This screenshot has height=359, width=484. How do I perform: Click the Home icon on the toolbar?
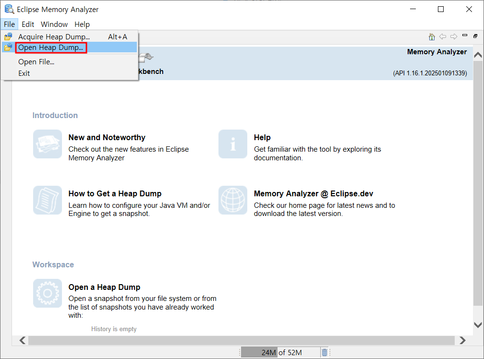432,36
